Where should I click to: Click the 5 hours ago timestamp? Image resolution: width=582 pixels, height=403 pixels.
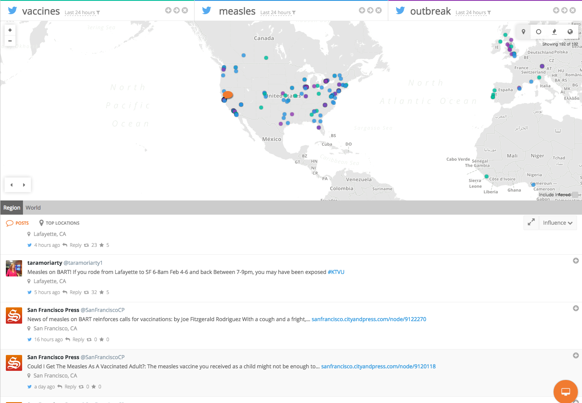(x=47, y=292)
